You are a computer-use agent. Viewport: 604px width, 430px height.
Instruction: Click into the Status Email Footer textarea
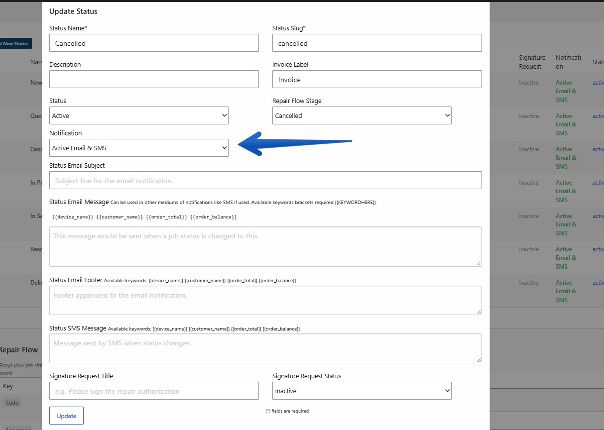click(265, 300)
